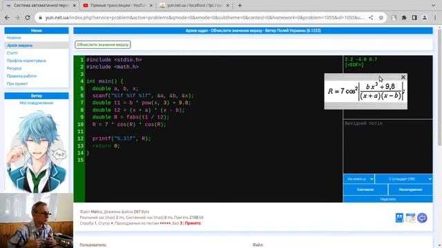This screenshot has height=248, width=442.
Task: Click the 'Обчислити значення виразу' button
Action: (103, 45)
